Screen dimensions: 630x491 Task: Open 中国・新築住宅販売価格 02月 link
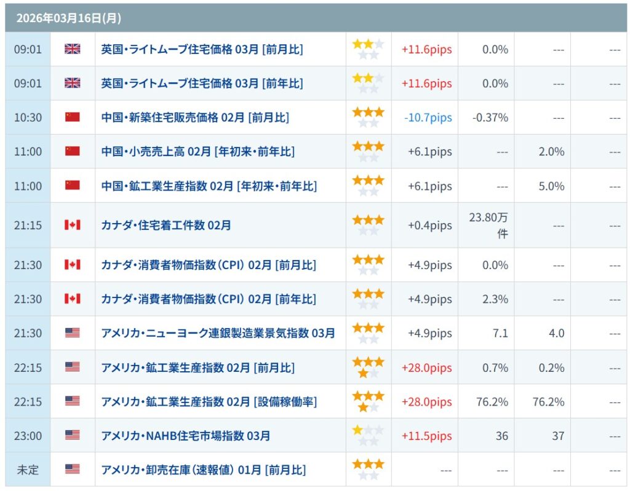point(195,117)
